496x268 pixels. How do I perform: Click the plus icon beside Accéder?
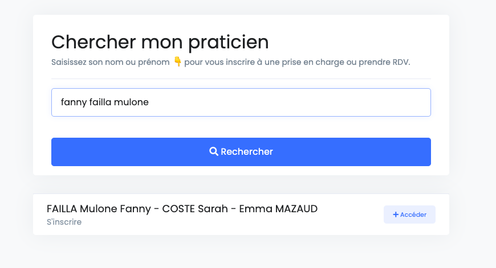(396, 215)
